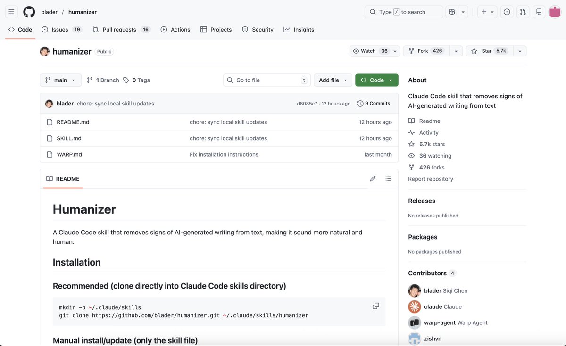
Task: Click the file icon next to SKILL.md
Action: tap(50, 138)
